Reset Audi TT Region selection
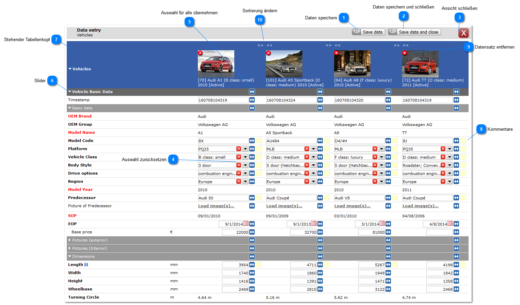The width and height of the screenshot is (520, 305). point(443,181)
